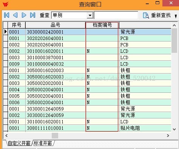Maximize the 查询窗口 window
Viewport: 179px width, 149px height.
157,3
